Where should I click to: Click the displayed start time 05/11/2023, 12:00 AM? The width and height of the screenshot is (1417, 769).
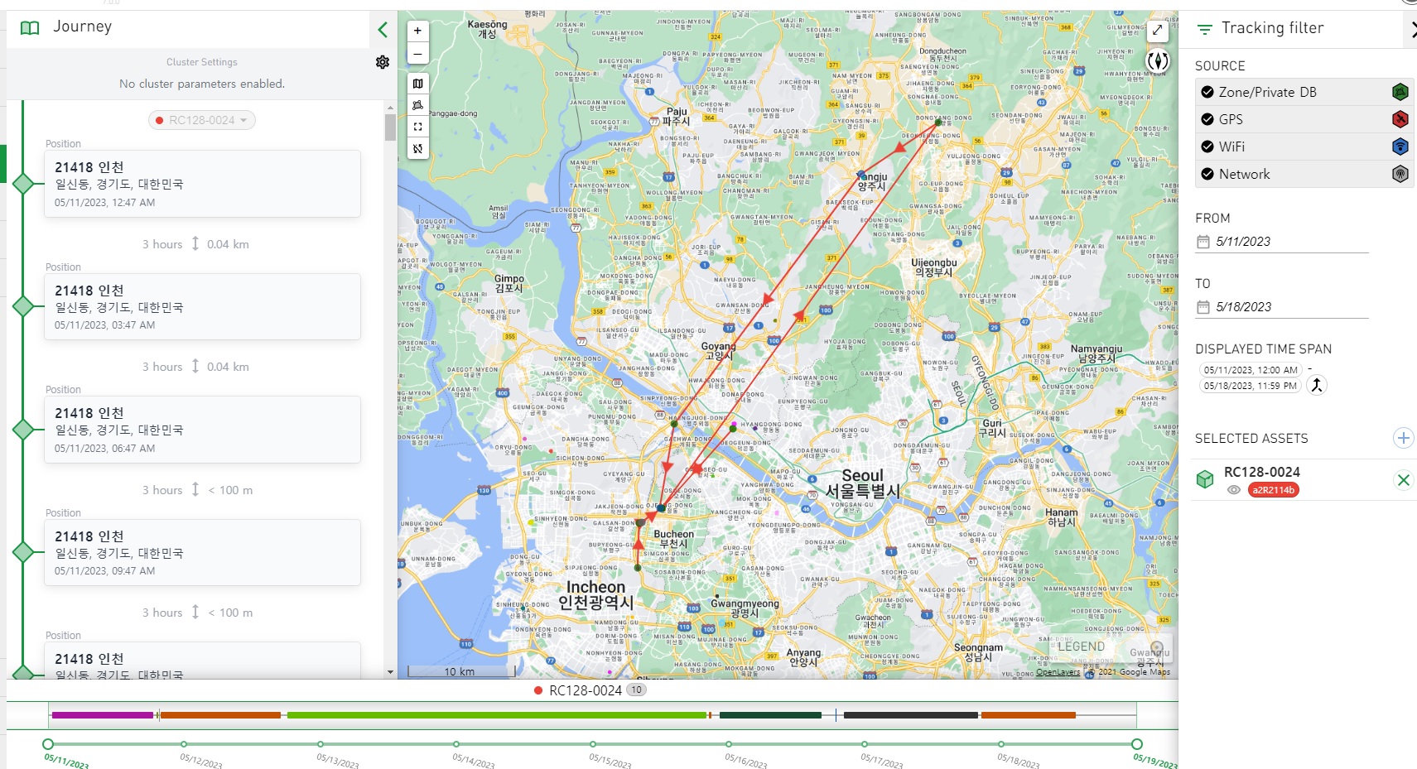[x=1251, y=370]
